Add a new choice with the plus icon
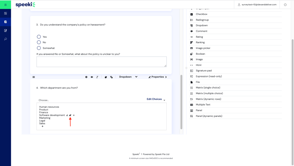Screen dimensions: 294x166 (x=42, y=126)
